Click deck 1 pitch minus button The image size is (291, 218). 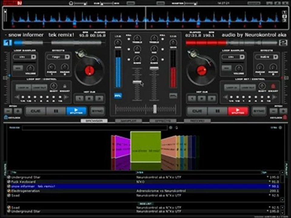tap(8, 111)
